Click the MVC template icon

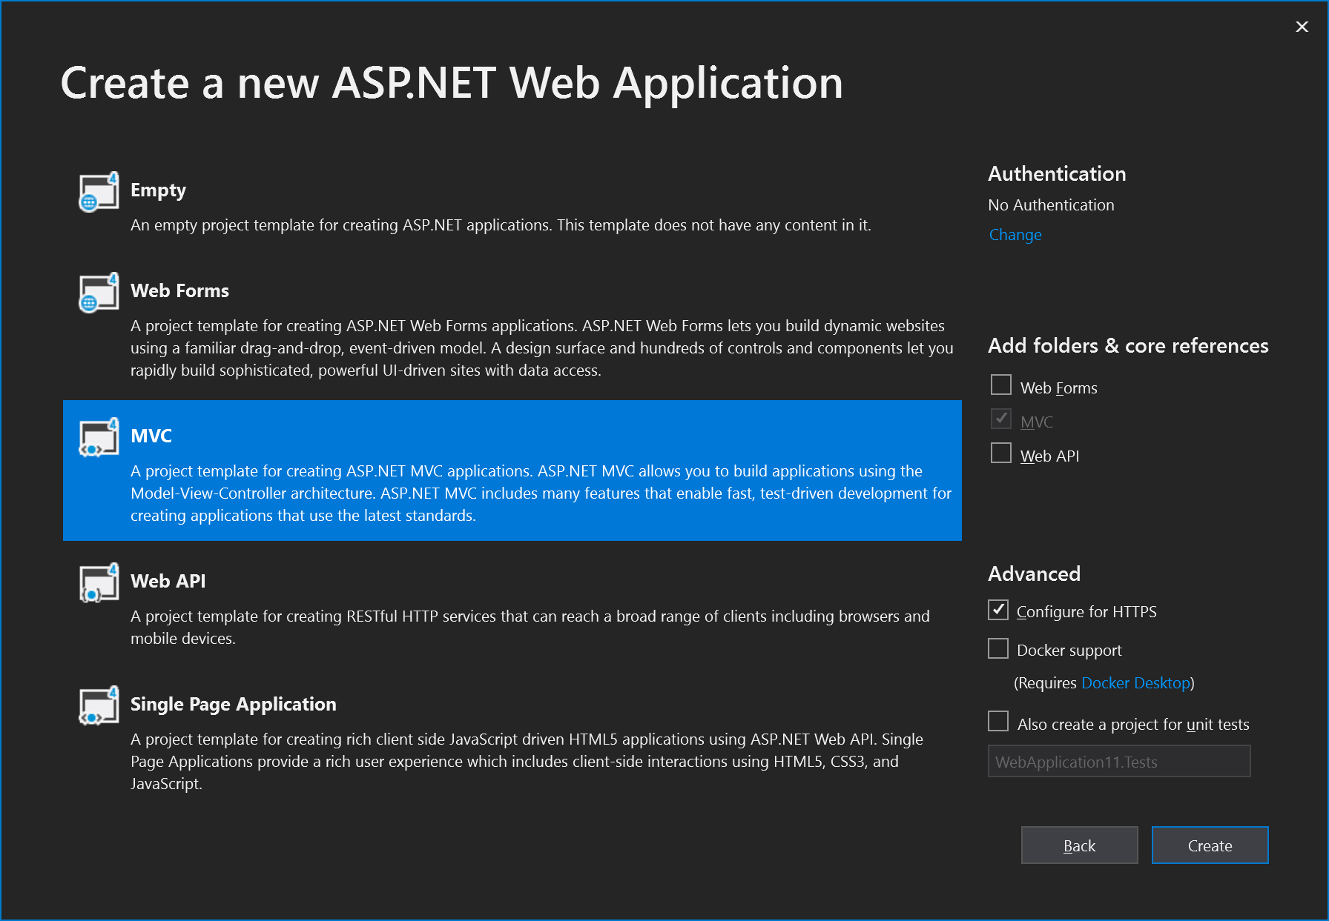click(99, 438)
